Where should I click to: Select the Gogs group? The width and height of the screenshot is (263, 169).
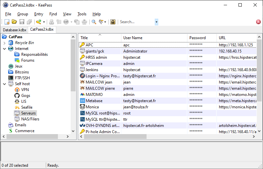[x=26, y=96]
